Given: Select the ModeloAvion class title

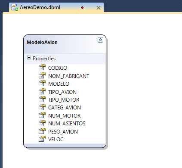Looking at the screenshot, I should [x=42, y=42].
